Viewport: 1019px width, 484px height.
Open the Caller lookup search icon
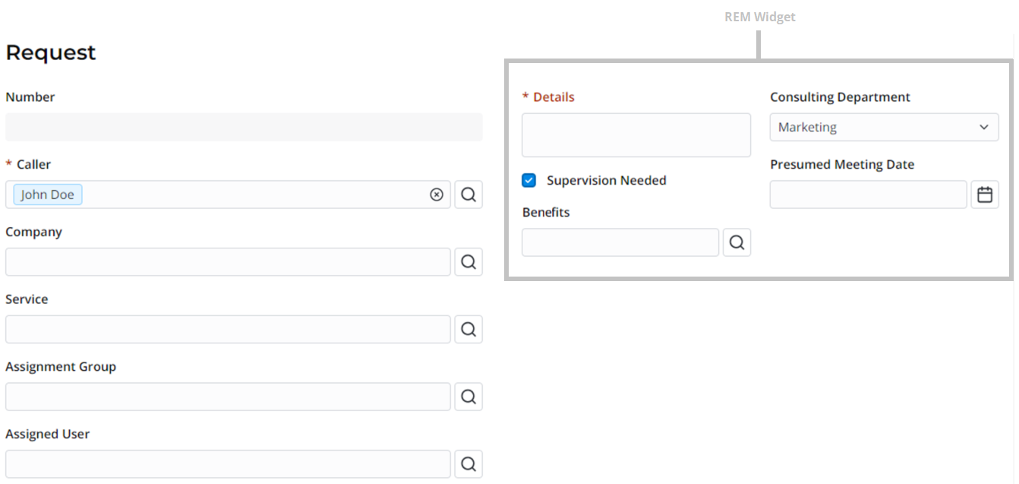468,195
